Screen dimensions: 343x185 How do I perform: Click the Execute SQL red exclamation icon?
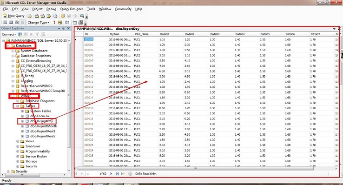(54, 22)
